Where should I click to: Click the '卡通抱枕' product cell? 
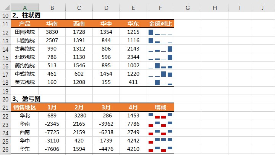coord(25,40)
